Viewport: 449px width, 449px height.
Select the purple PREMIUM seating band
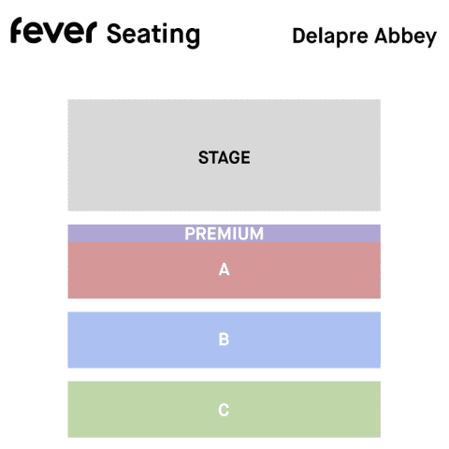click(x=224, y=234)
